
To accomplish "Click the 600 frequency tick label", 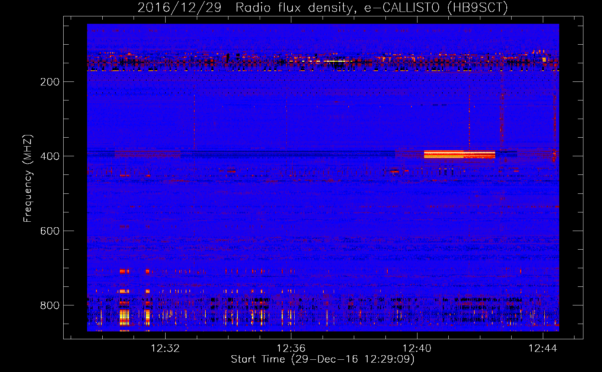I will pos(50,231).
